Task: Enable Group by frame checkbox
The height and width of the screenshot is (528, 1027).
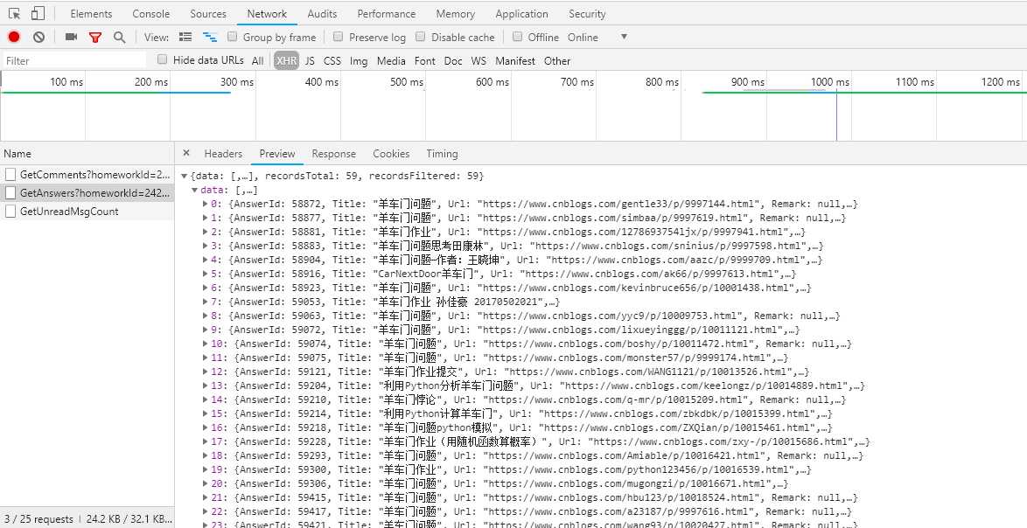Action: coord(232,37)
